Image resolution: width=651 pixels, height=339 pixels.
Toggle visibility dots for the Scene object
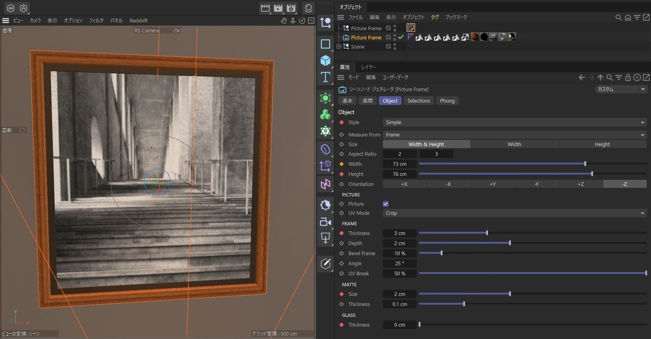[x=395, y=47]
